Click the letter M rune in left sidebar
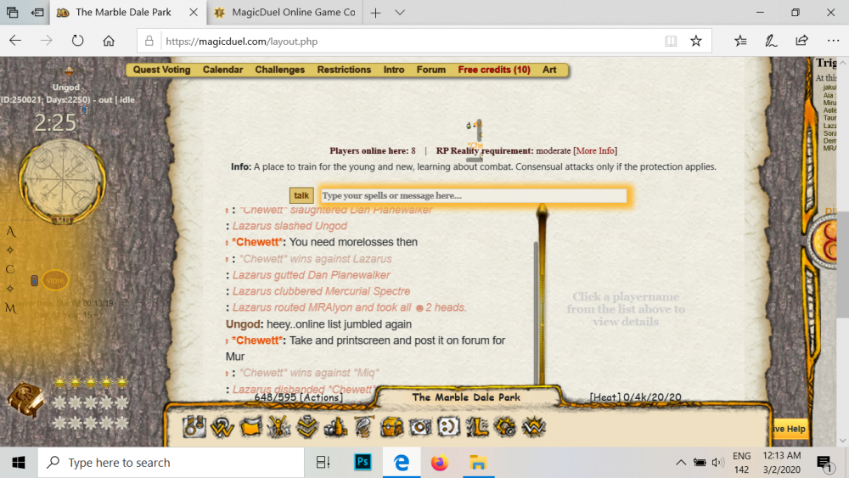This screenshot has height=478, width=849. [x=10, y=308]
